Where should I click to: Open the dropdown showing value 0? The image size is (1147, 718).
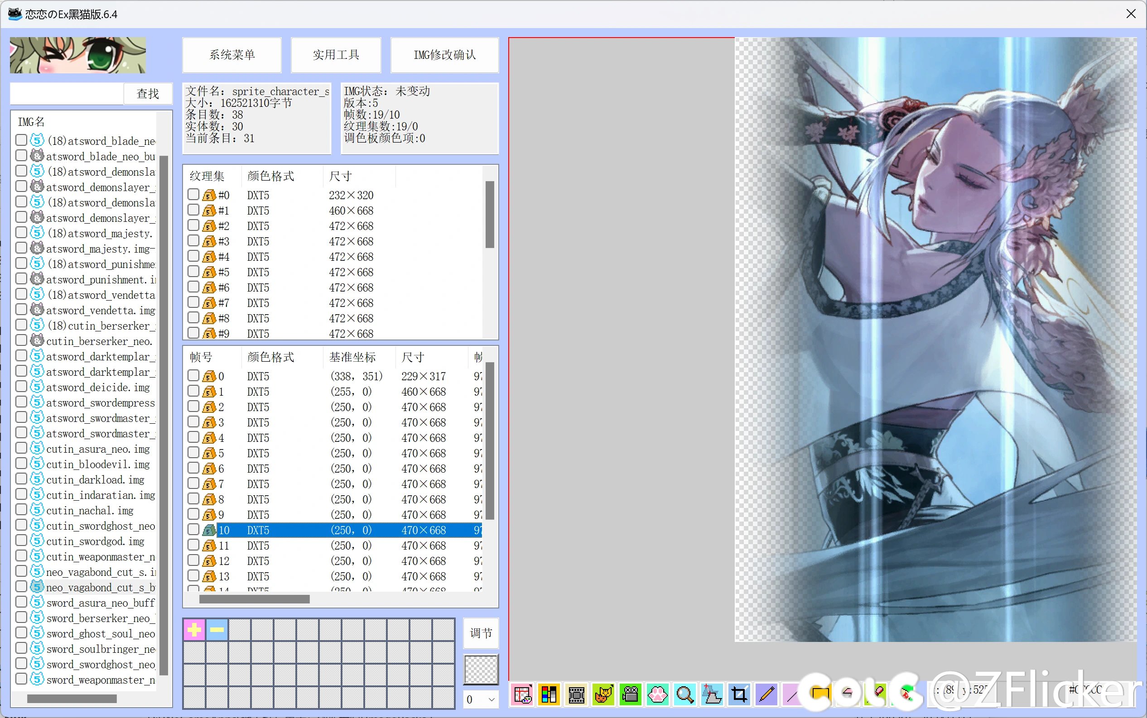[481, 699]
